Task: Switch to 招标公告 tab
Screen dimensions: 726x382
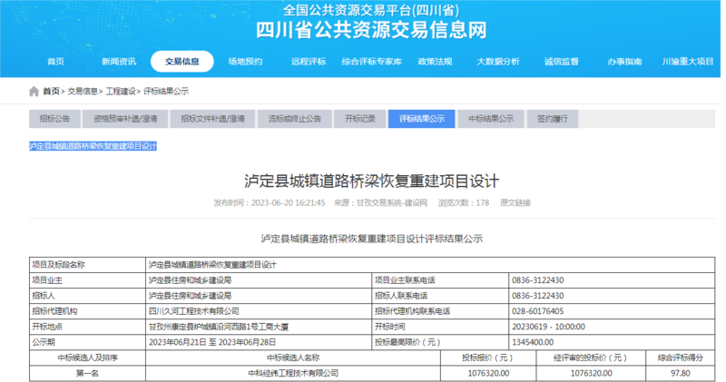Action: [x=54, y=119]
